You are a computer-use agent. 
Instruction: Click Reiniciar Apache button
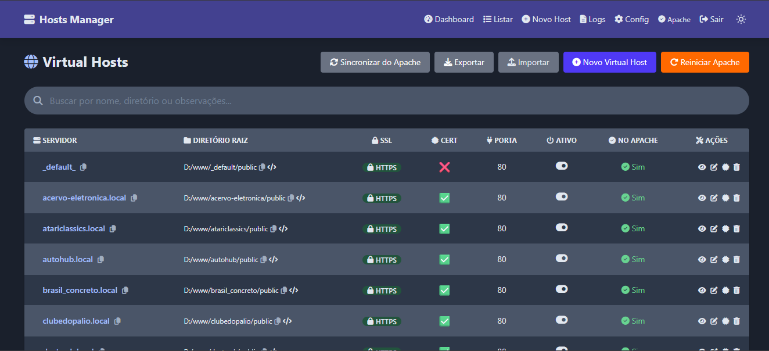(705, 62)
